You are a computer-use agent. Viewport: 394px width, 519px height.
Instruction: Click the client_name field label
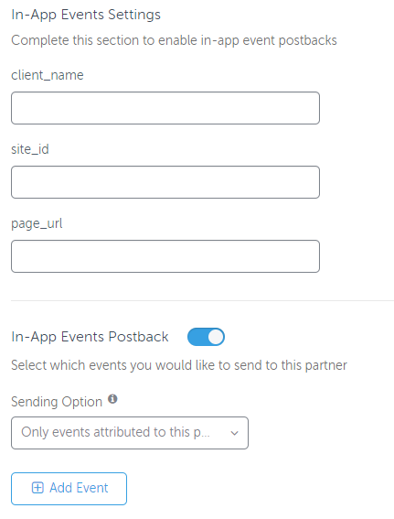point(48,75)
